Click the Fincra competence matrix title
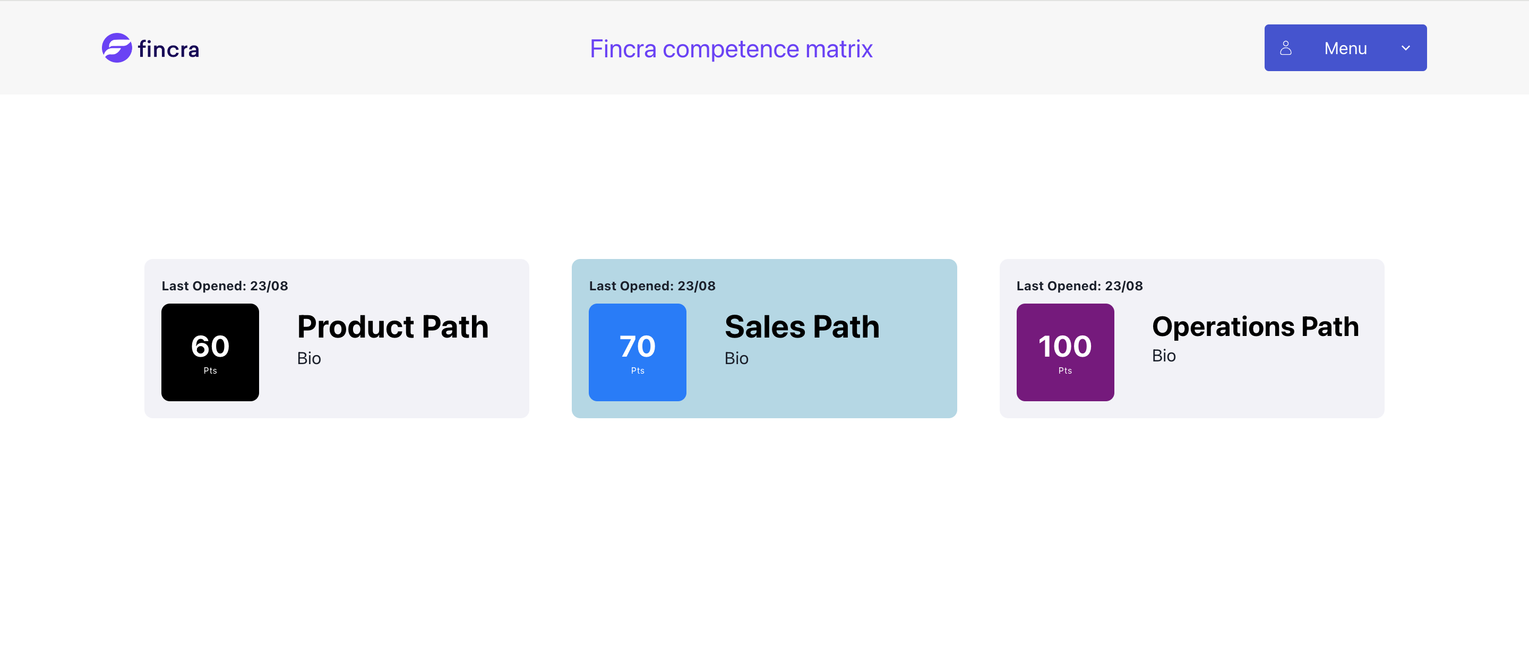The height and width of the screenshot is (656, 1529). [731, 49]
